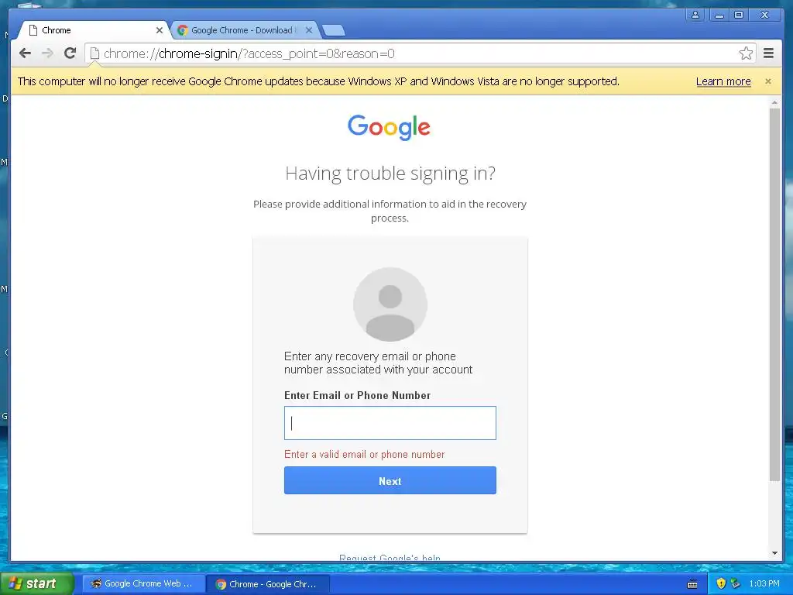Screen dimensions: 793x595
Task: Click the forward navigation arrow
Action: pyautogui.click(x=47, y=53)
